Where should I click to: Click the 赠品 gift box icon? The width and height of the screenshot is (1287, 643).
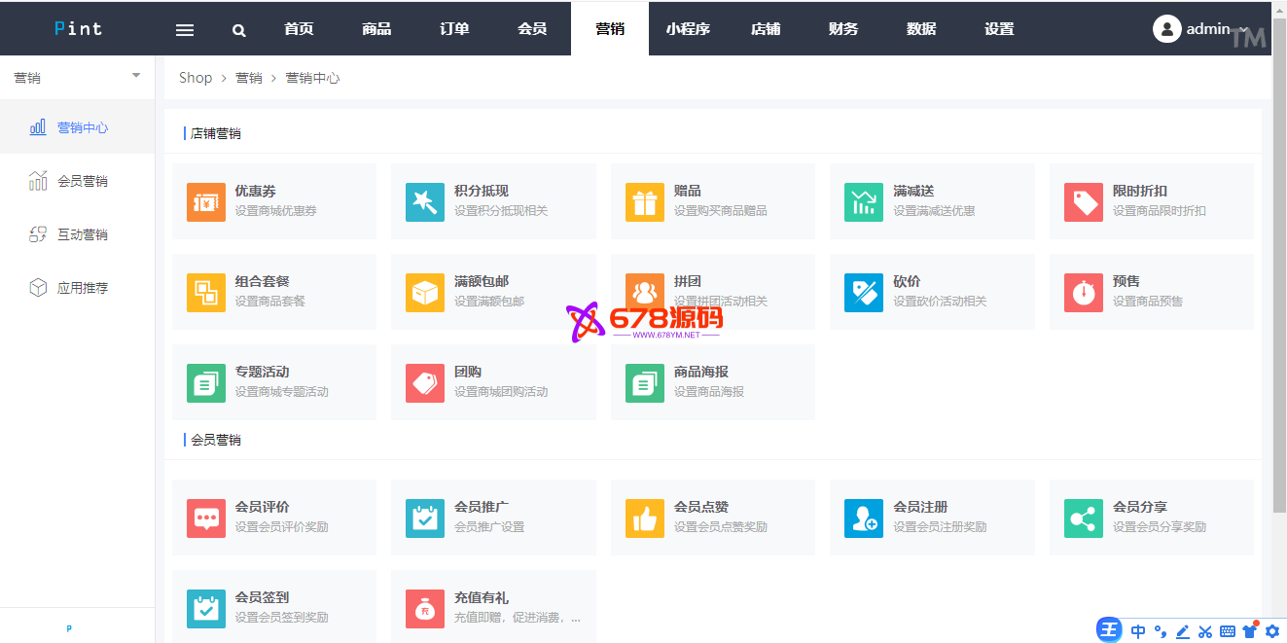tap(644, 202)
